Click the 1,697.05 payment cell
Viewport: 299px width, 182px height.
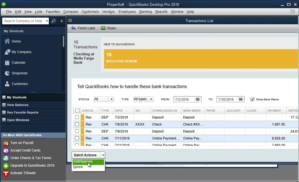click(x=276, y=124)
